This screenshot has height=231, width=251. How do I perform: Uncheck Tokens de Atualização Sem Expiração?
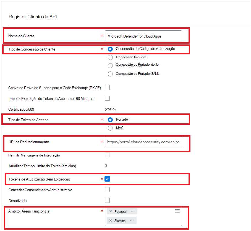tap(107, 179)
